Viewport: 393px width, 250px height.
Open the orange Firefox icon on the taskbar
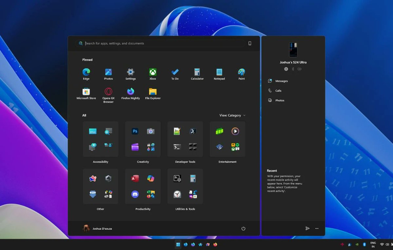[215, 244]
